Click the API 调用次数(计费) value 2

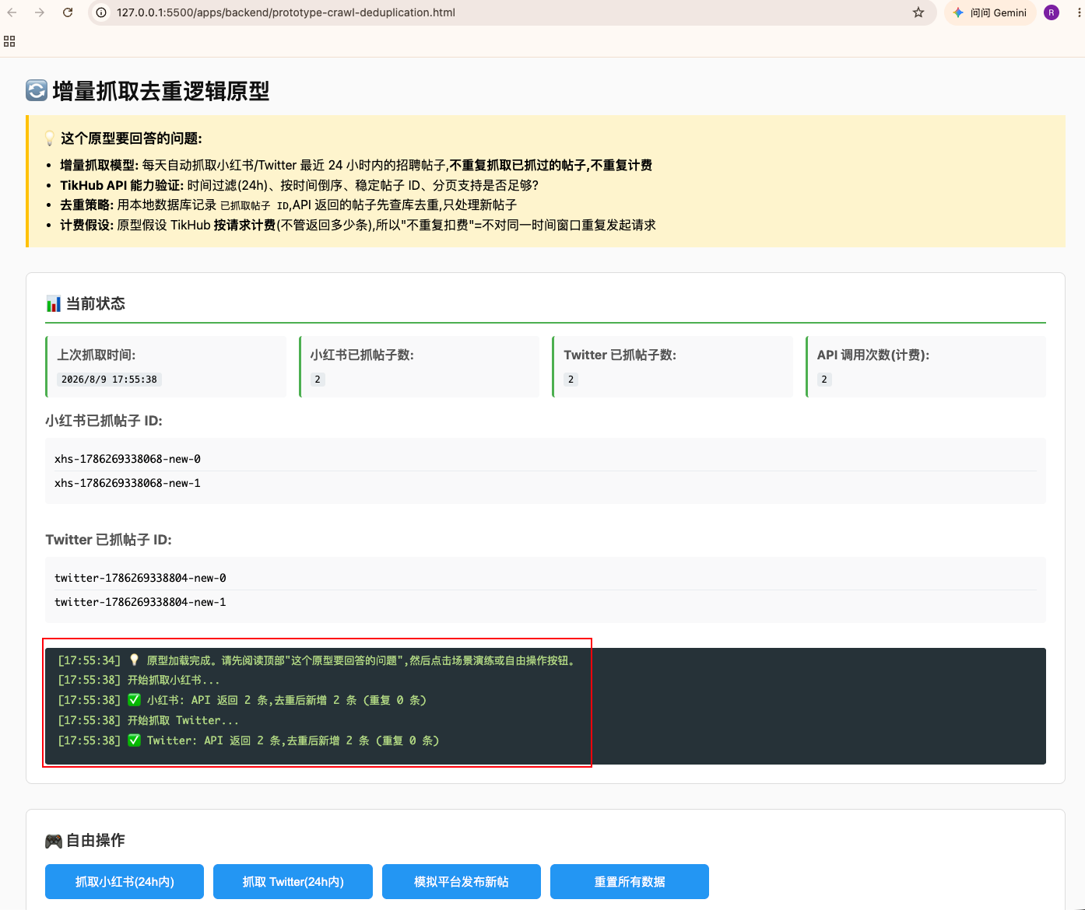[824, 380]
